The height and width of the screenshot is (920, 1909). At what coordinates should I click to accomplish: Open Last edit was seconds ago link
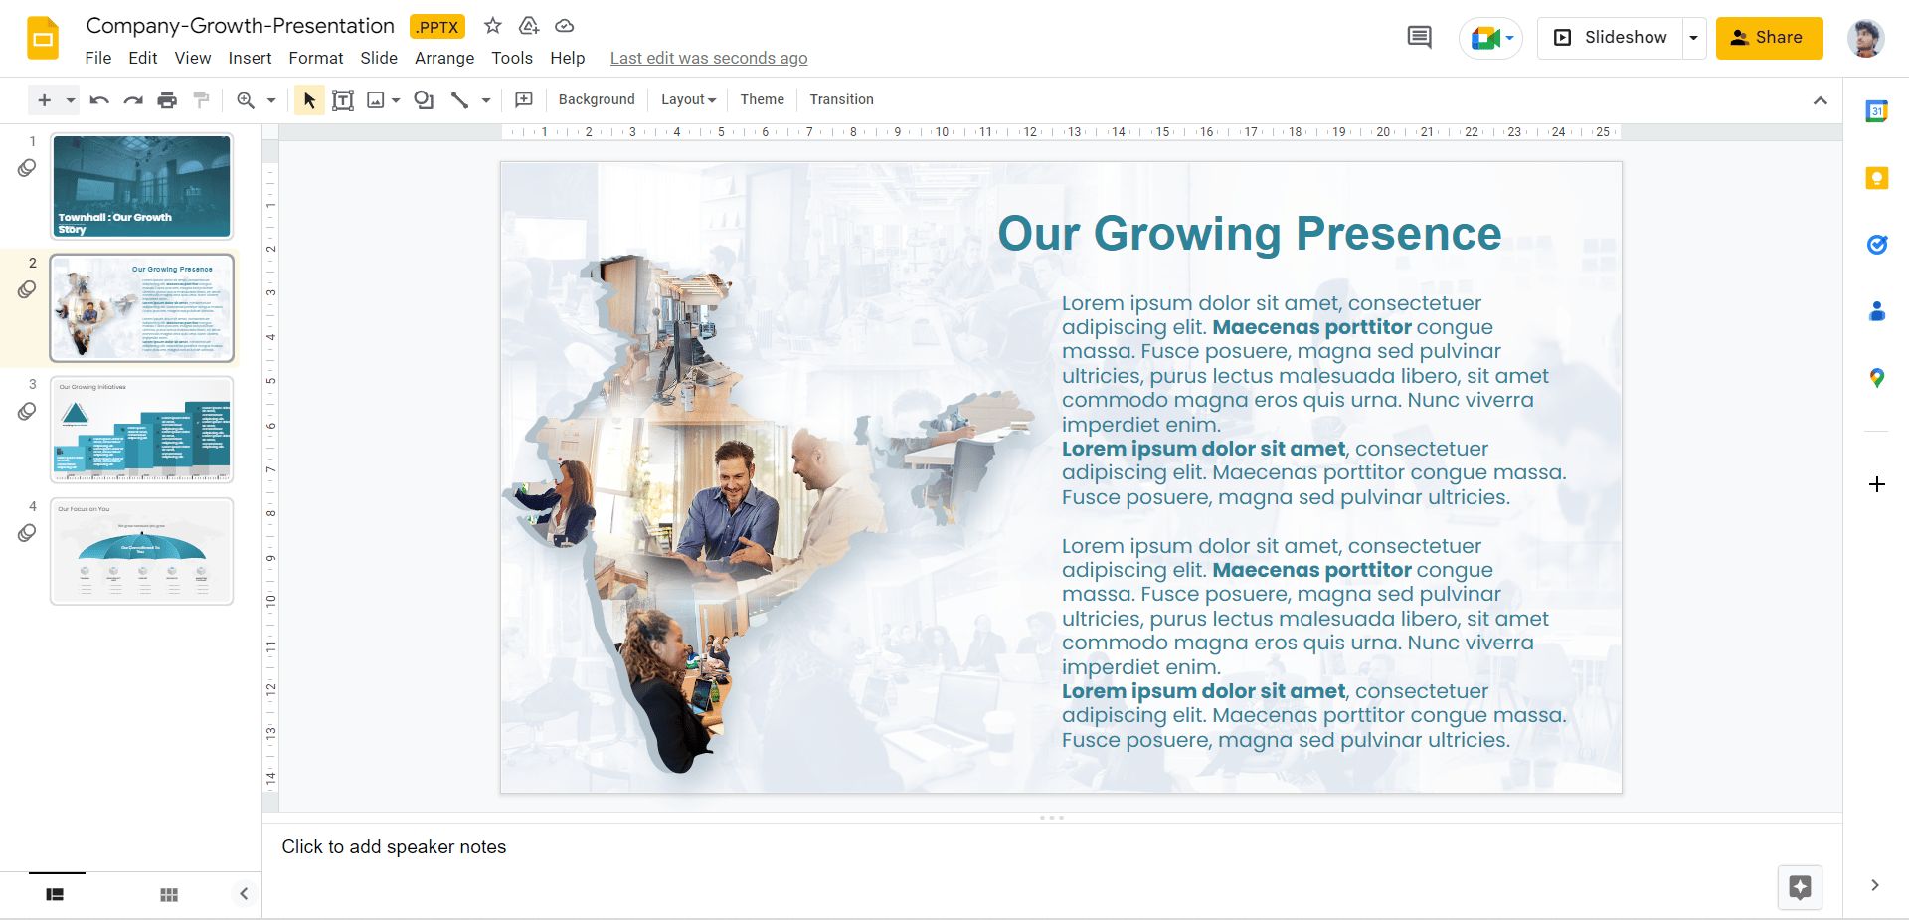(709, 58)
